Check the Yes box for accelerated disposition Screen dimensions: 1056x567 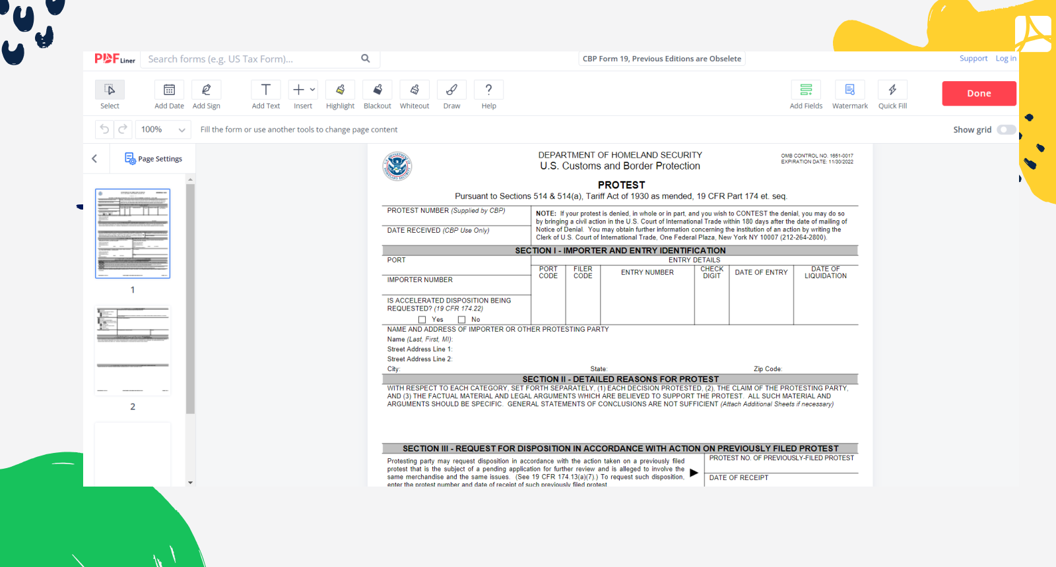tap(422, 320)
